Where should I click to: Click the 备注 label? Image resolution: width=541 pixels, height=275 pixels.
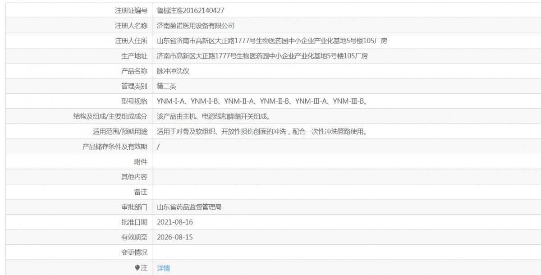point(141,192)
